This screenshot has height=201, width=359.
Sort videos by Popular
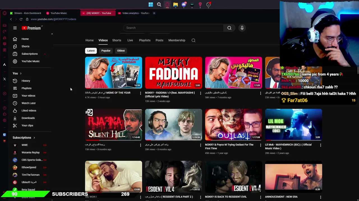coord(106,51)
